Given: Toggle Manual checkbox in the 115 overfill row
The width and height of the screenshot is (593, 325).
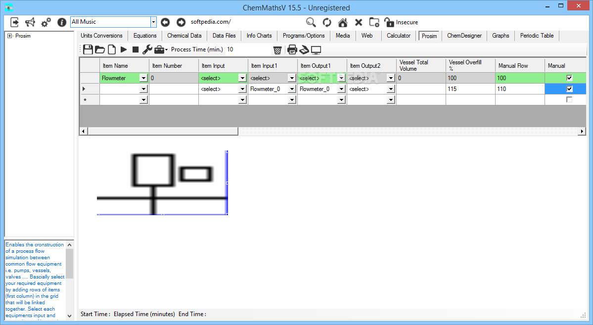Looking at the screenshot, I should point(569,89).
